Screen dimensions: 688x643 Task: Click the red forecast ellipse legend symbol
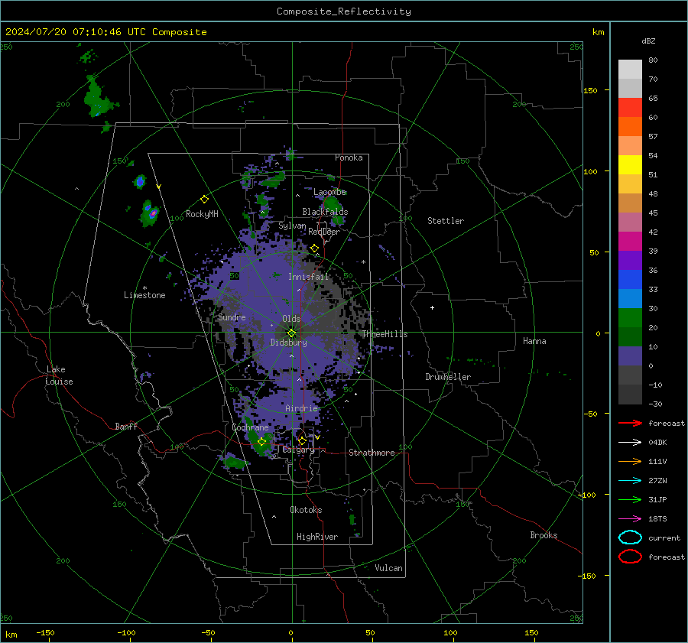630,557
